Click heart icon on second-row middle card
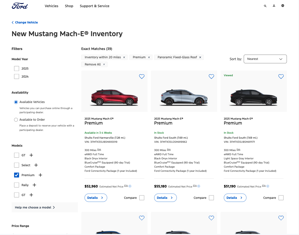299x235 pixels. pyautogui.click(x=211, y=218)
